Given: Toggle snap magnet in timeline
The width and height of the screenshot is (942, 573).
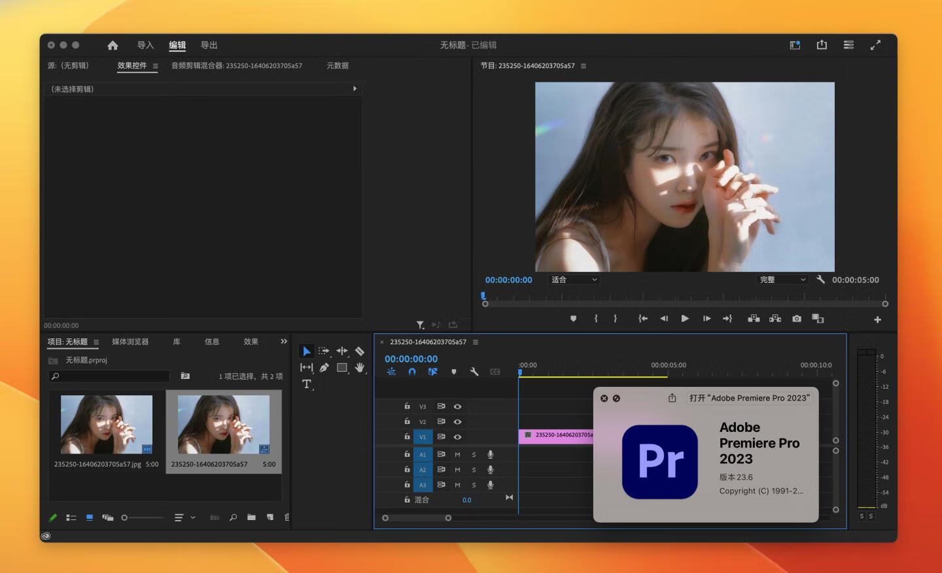Looking at the screenshot, I should (x=411, y=372).
